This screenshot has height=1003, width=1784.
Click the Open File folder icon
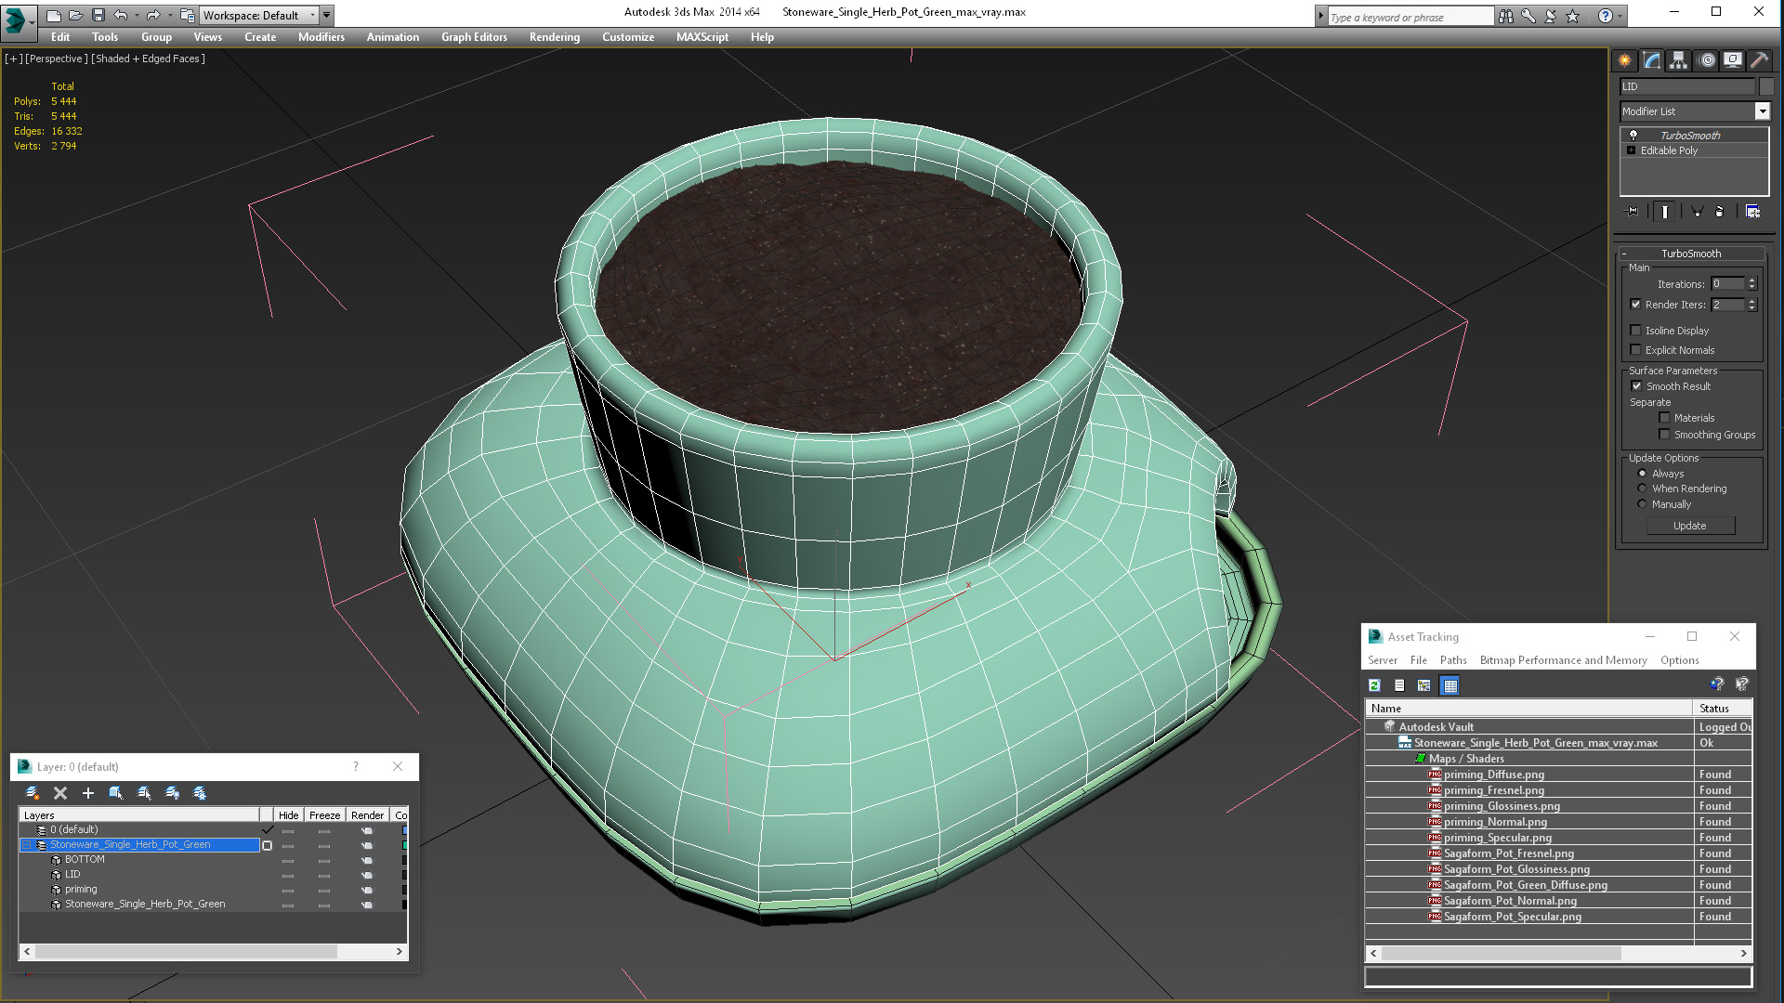pos(76,15)
